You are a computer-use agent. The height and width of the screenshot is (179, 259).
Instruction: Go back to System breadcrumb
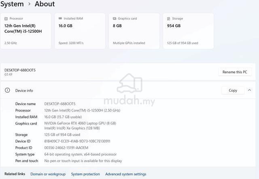pos(12,4)
